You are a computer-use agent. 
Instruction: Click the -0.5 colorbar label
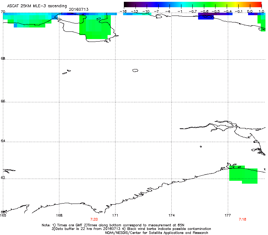[216, 12]
